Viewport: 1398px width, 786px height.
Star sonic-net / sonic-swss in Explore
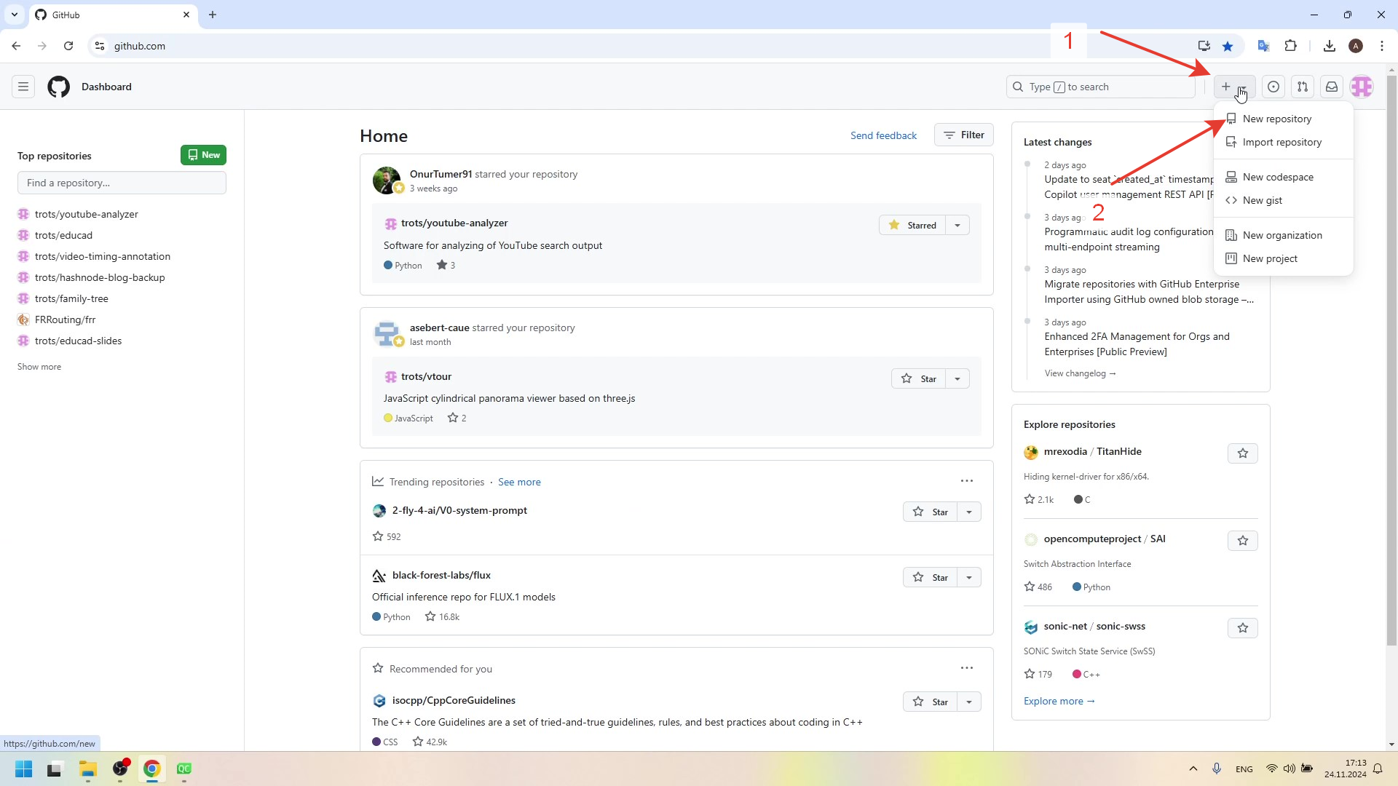[1242, 628]
